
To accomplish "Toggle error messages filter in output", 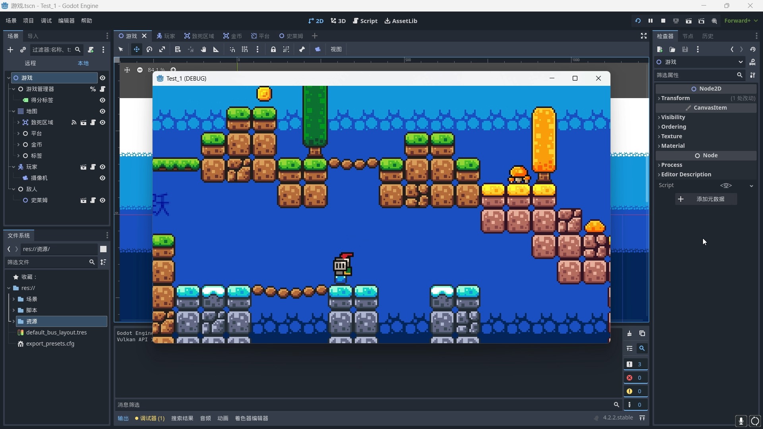I will tap(635, 378).
